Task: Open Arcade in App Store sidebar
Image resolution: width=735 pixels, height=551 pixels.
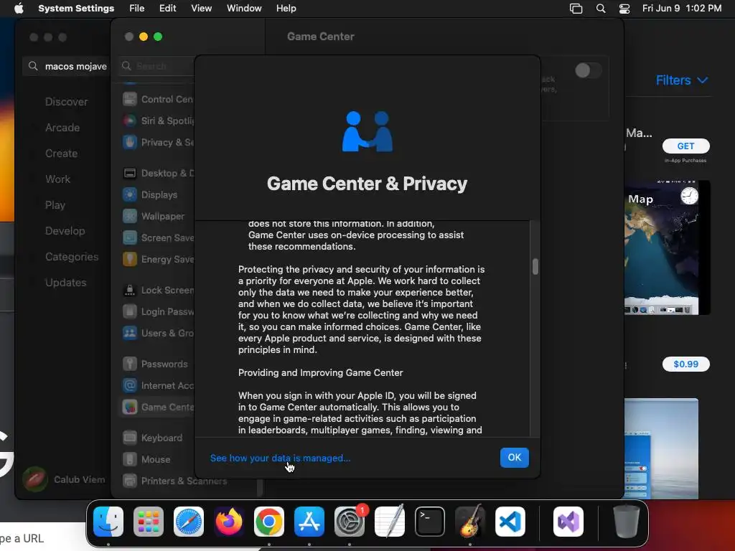Action: point(62,128)
